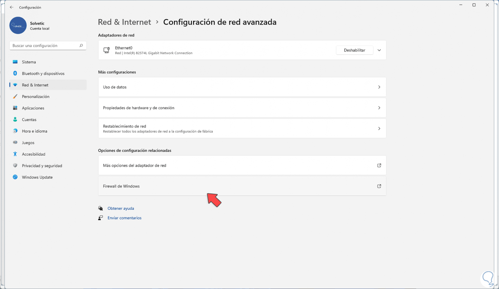
Task: Click the Ethernet0 adapter icon
Action: coord(106,50)
